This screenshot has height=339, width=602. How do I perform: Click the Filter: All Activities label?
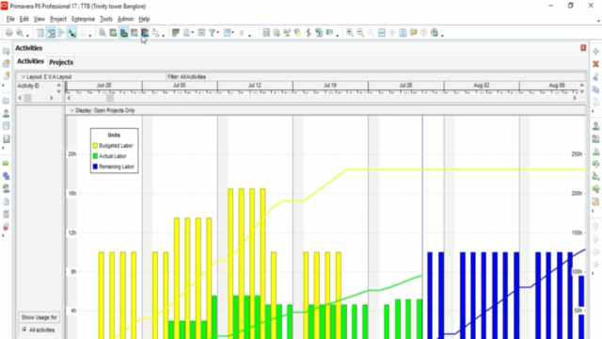(186, 77)
